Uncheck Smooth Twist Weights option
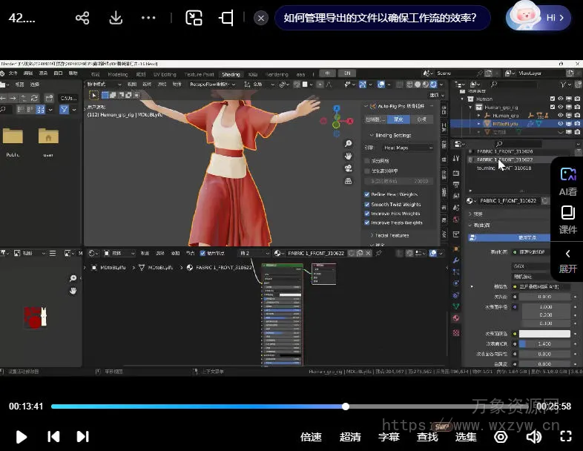 367,204
